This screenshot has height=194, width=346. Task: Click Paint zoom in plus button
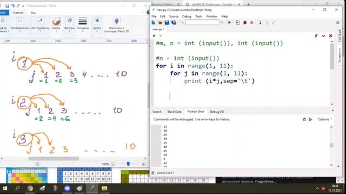(x=144, y=164)
